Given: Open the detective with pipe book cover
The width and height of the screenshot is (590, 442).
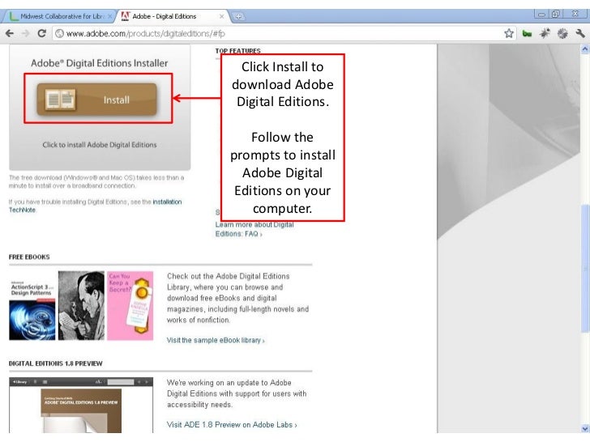Looking at the screenshot, I should tap(81, 305).
